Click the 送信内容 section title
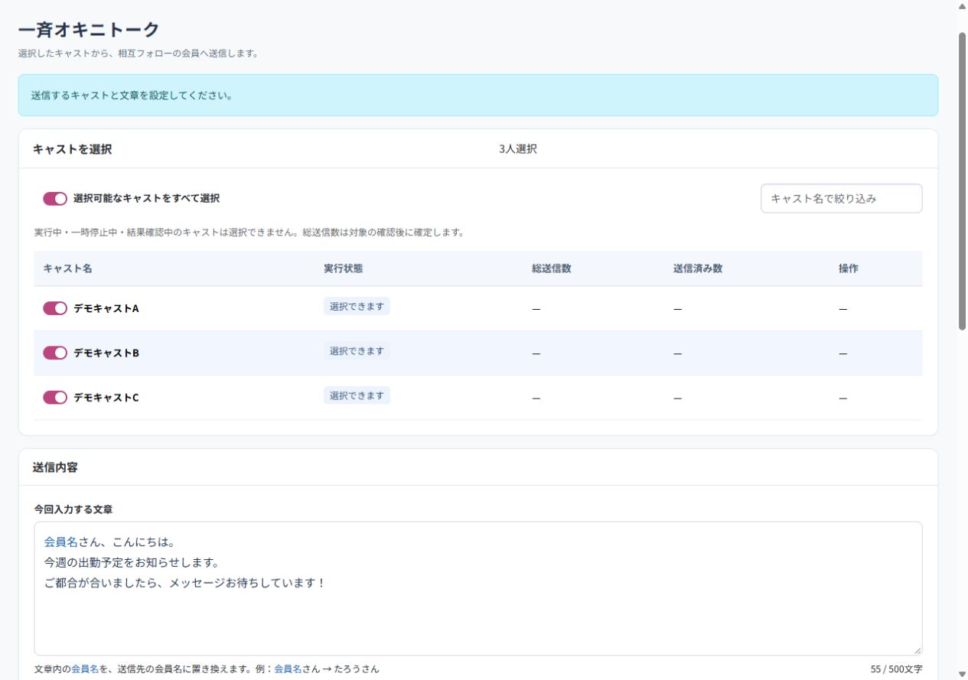 [55, 467]
